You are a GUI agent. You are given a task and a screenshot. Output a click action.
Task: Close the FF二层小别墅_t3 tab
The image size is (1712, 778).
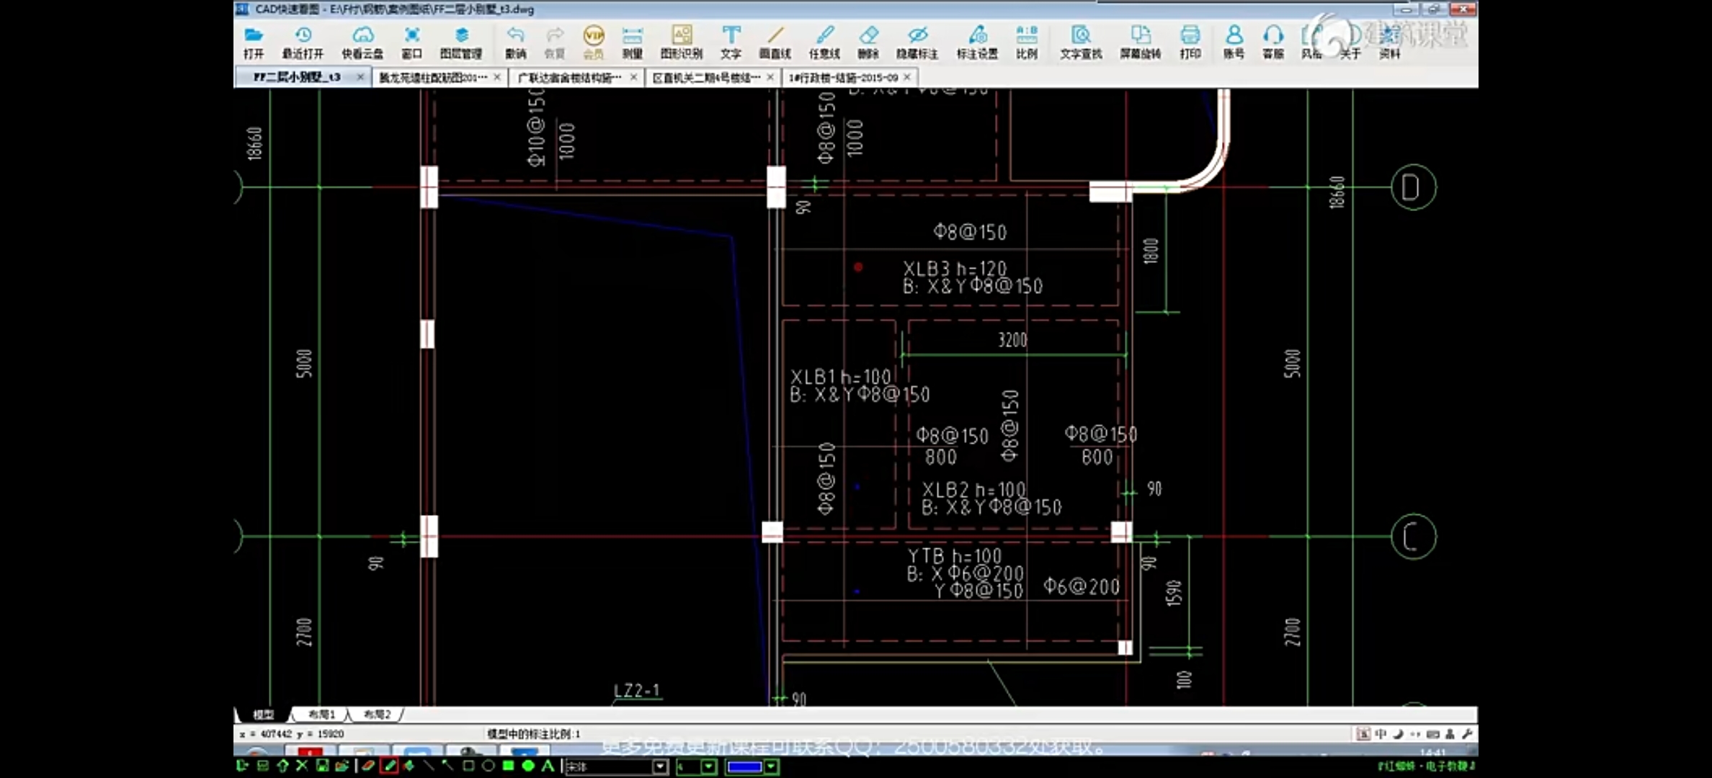tap(360, 77)
